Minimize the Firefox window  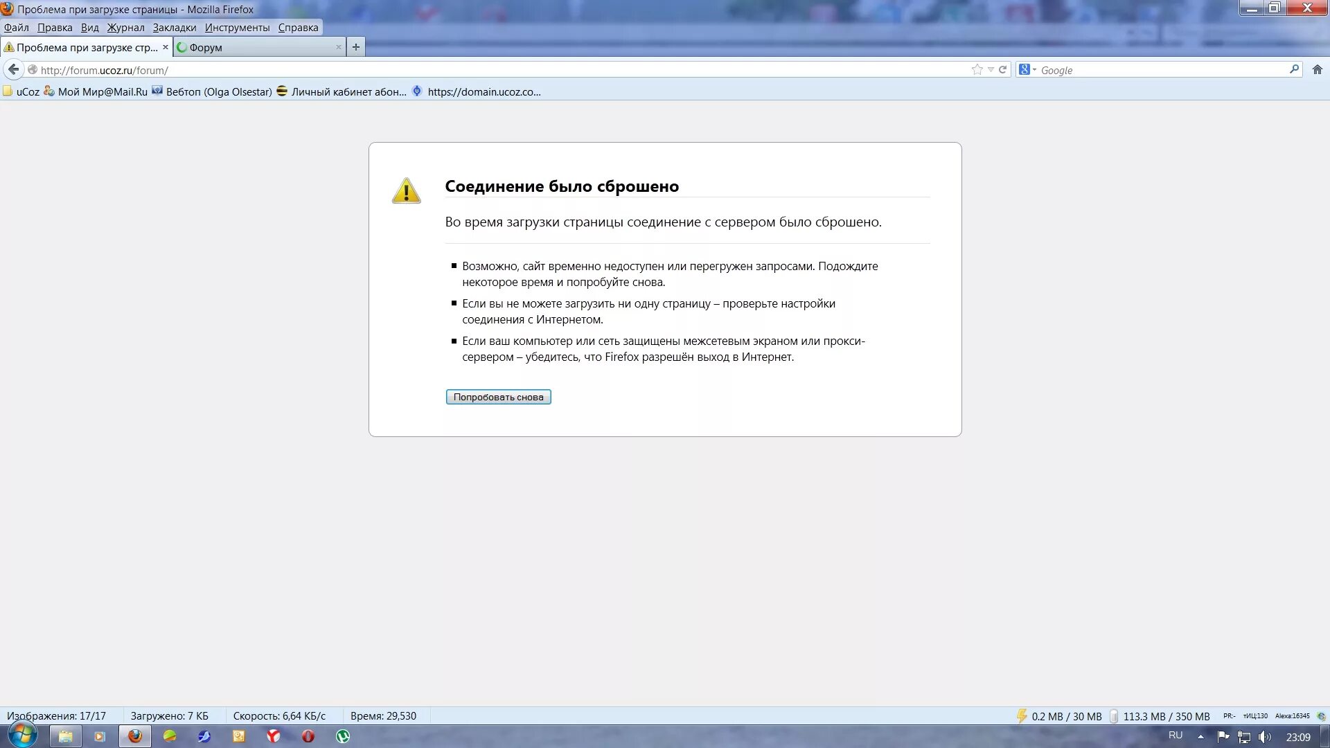coord(1252,8)
